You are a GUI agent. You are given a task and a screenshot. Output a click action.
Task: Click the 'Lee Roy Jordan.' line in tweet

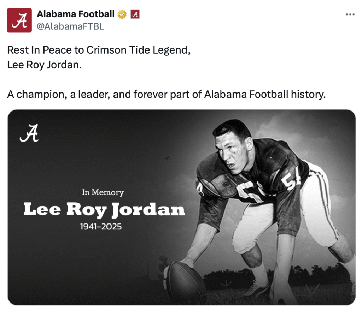point(44,66)
